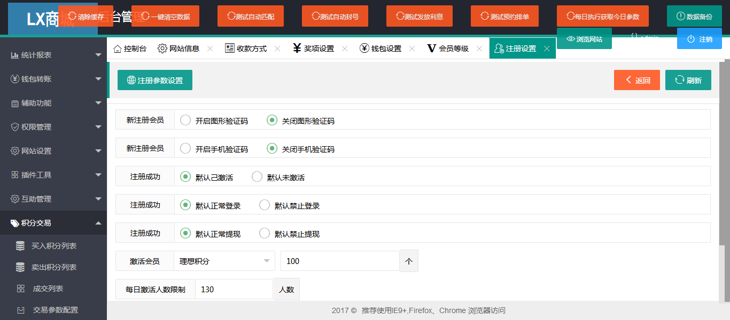Screen dimensions: 730x320
Task: Open 买入积分列表 database icon in sidebar
Action: [x=20, y=246]
